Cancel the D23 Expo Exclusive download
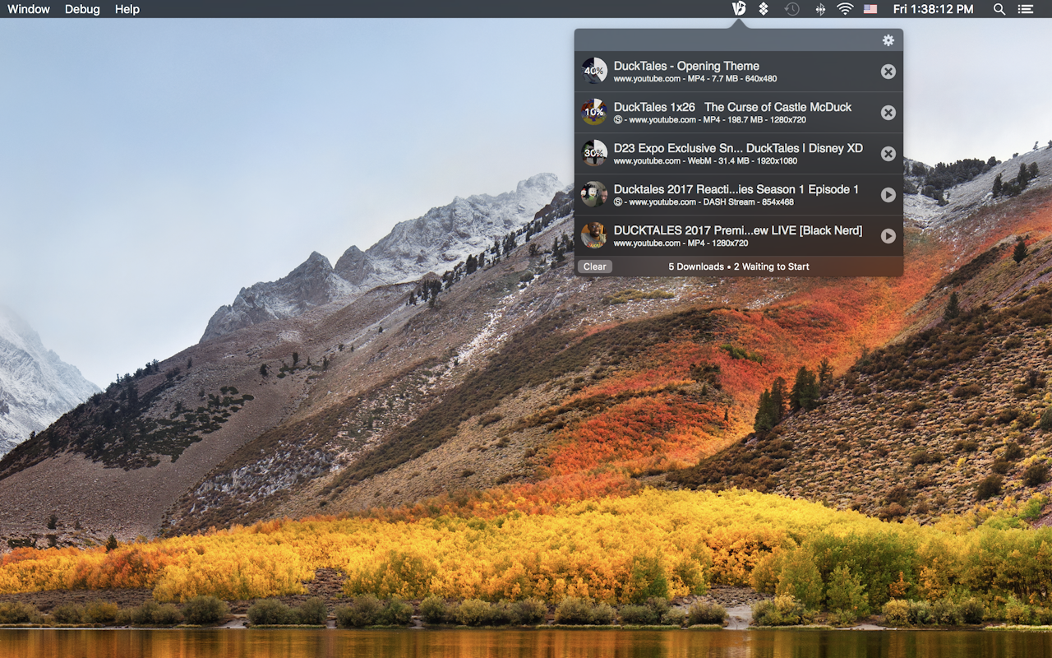The width and height of the screenshot is (1052, 658). point(888,154)
